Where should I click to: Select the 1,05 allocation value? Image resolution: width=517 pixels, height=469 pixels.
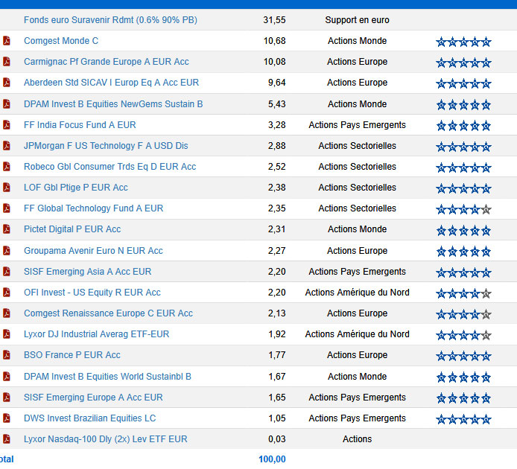pos(276,418)
